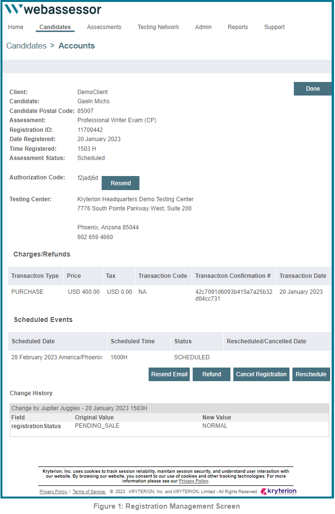Viewport: 335px width, 514px height.
Task: Open the Terms of Service link
Action: point(89,492)
